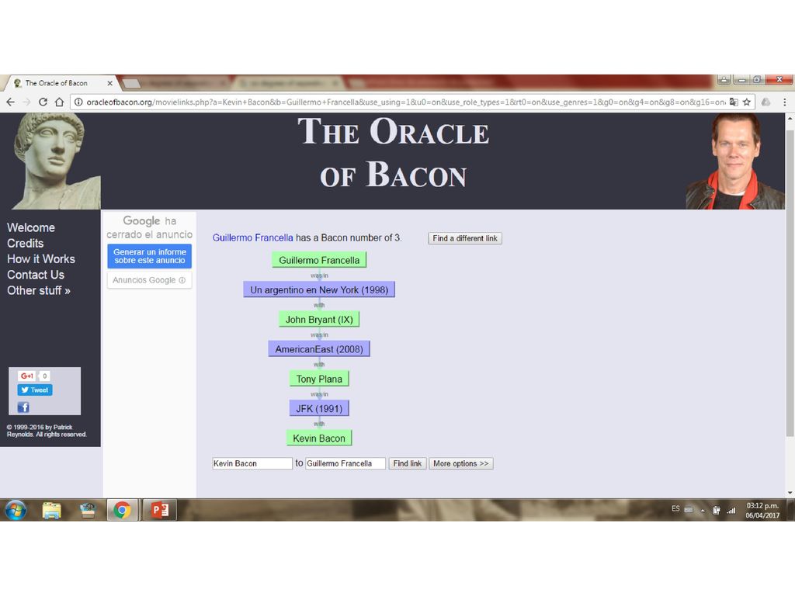Open the Windows Start menu

pos(16,510)
